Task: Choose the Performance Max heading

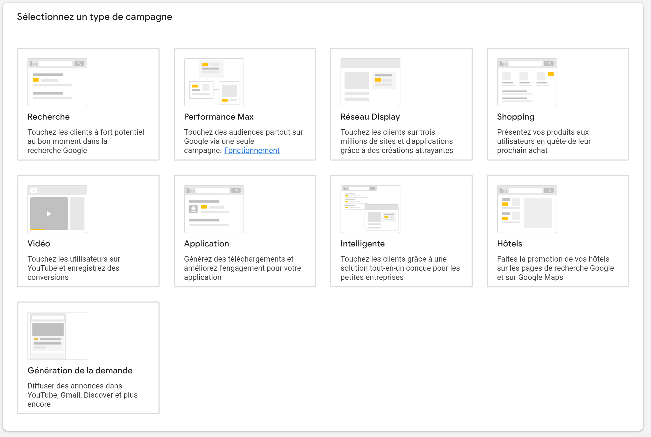Action: [219, 116]
